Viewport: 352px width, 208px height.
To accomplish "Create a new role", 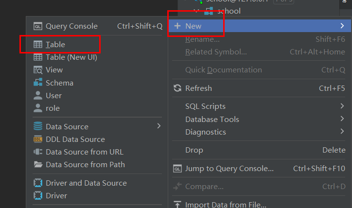I will coord(53,108).
